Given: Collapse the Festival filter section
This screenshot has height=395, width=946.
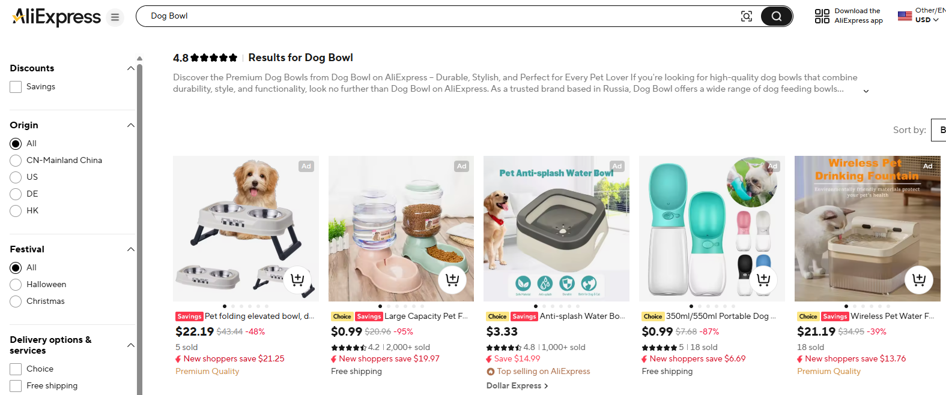Looking at the screenshot, I should click(x=131, y=249).
